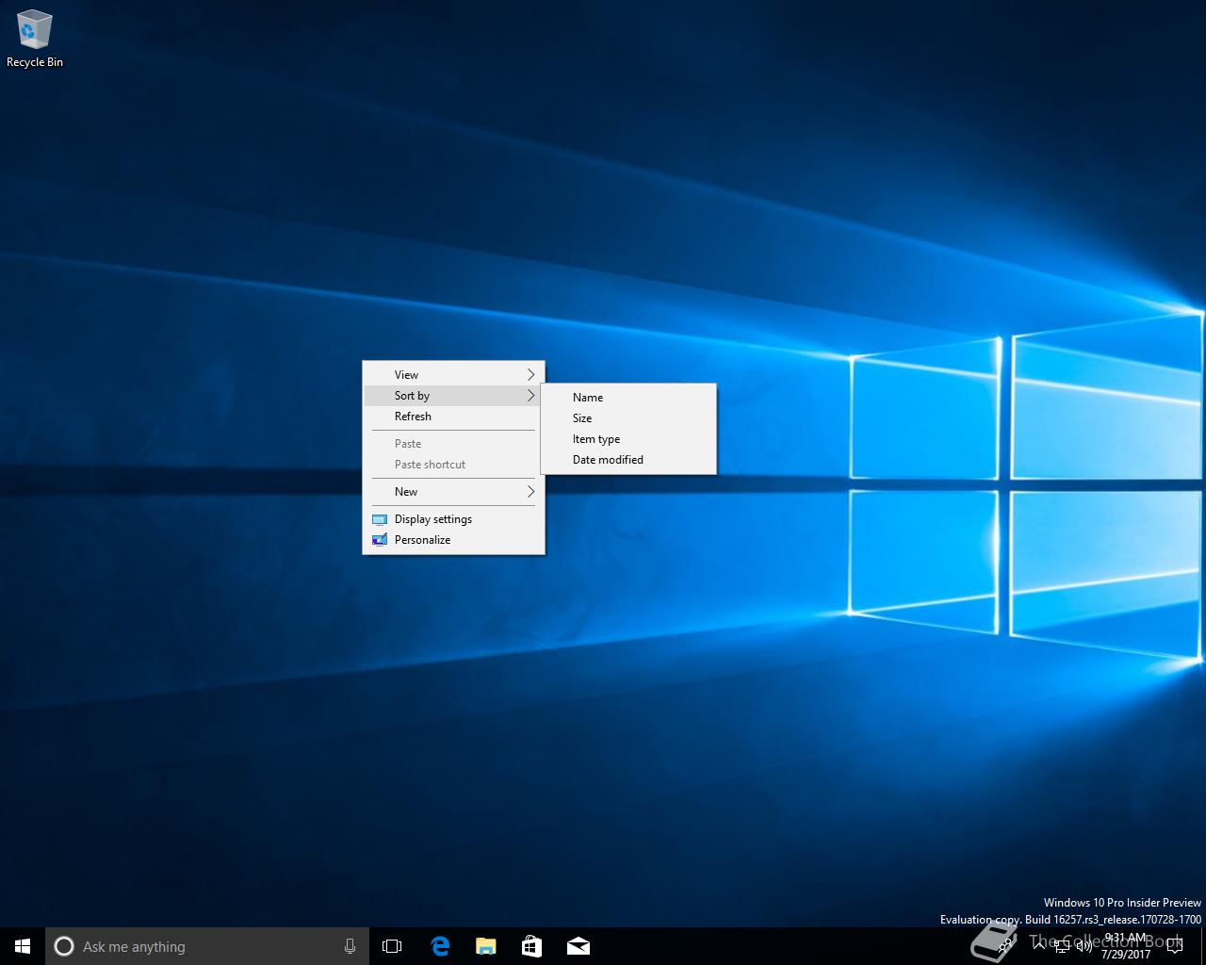Open the volume control tray icon
Image resolution: width=1206 pixels, height=965 pixels.
1084,946
